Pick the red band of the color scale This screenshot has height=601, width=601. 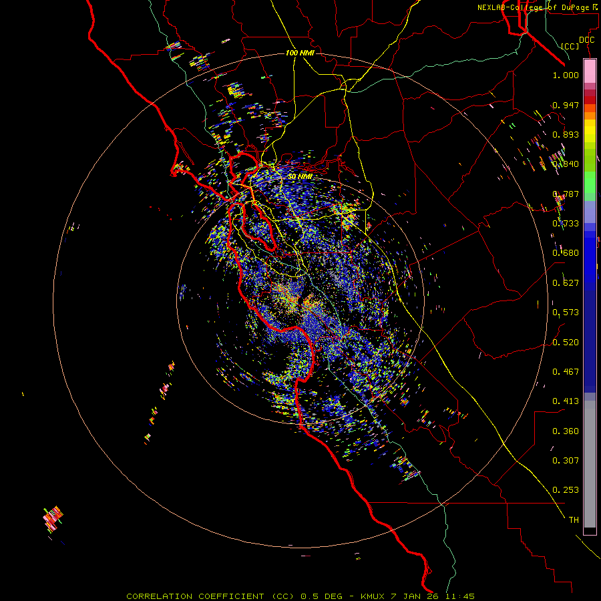click(590, 99)
